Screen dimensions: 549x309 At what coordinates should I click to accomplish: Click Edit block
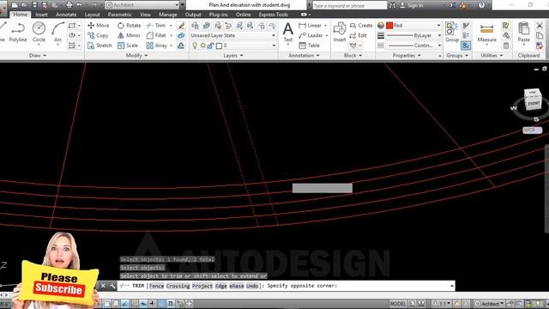359,35
